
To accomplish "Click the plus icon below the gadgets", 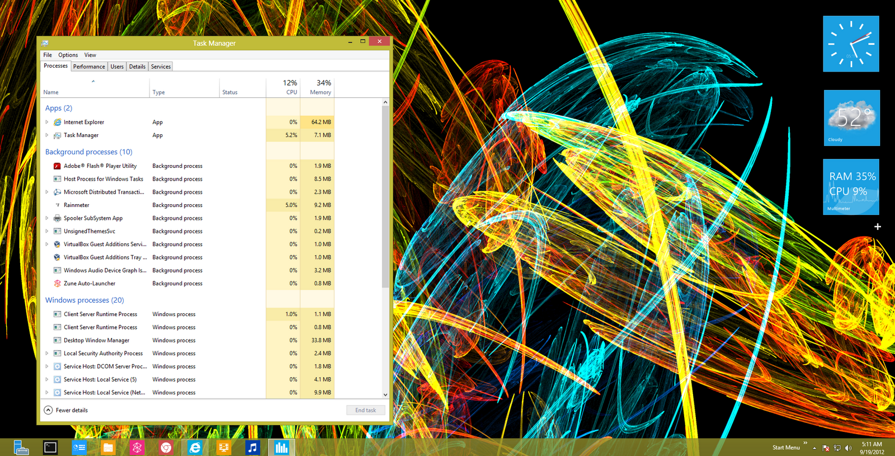I will coord(878,227).
